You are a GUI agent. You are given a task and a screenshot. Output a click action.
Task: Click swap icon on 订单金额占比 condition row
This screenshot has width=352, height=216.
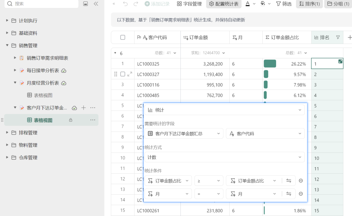289,181
